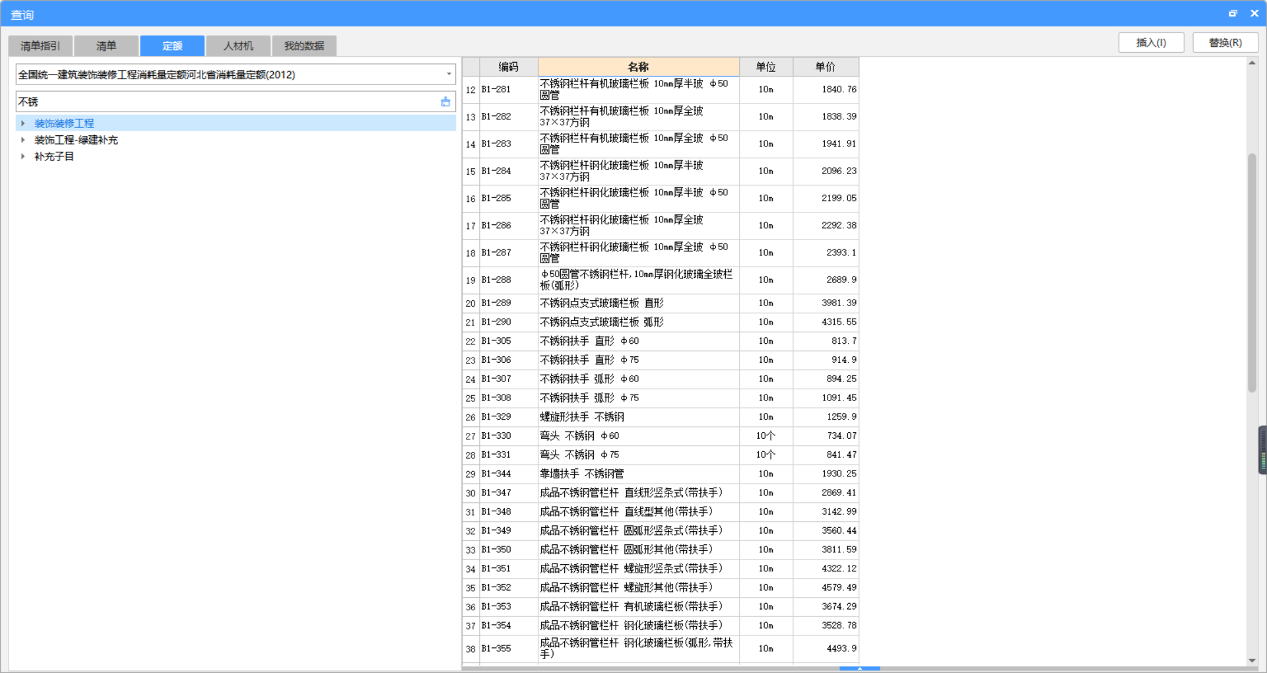The image size is (1267, 673).
Task: Select 弯头 不锈钢 φ75 row
Action: (661, 455)
